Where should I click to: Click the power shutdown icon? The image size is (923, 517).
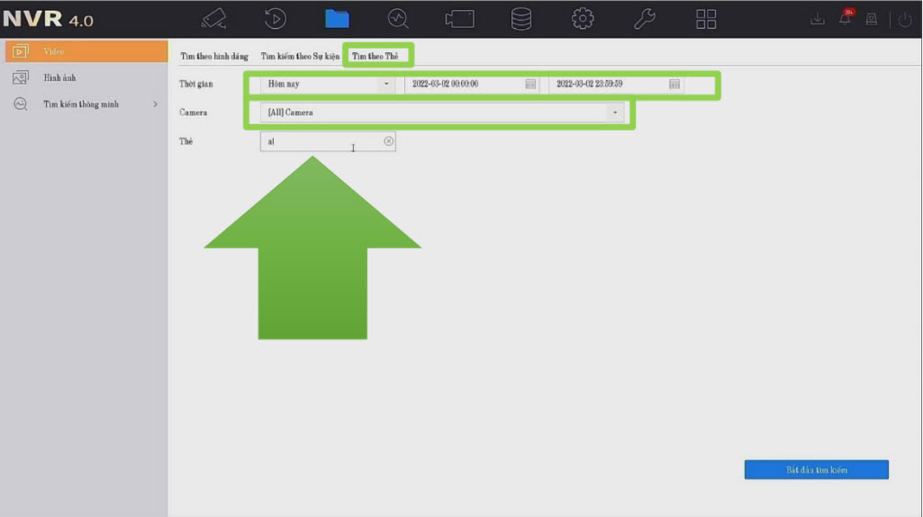click(905, 19)
